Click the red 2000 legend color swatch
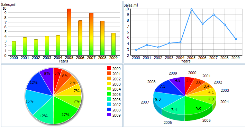 [109, 68]
